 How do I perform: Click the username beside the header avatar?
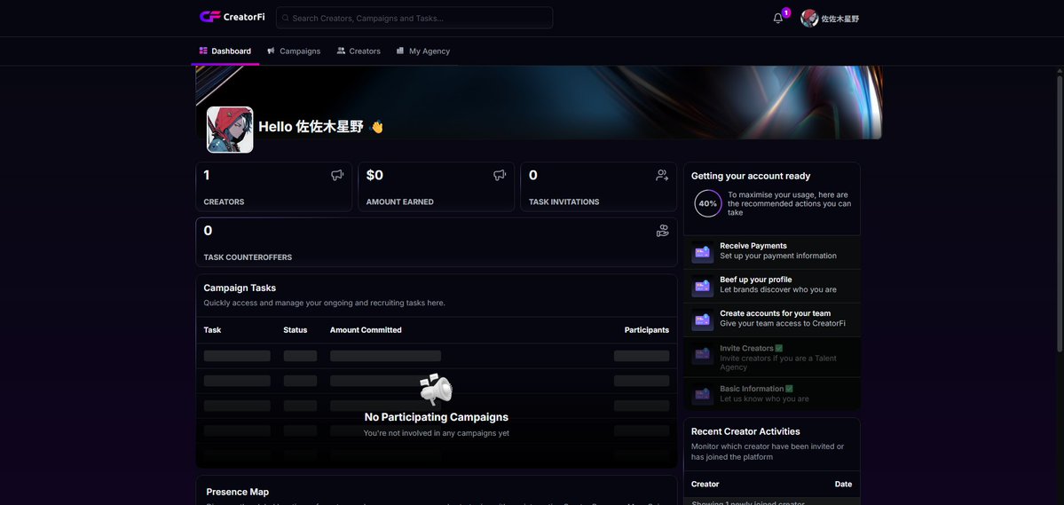click(x=840, y=19)
